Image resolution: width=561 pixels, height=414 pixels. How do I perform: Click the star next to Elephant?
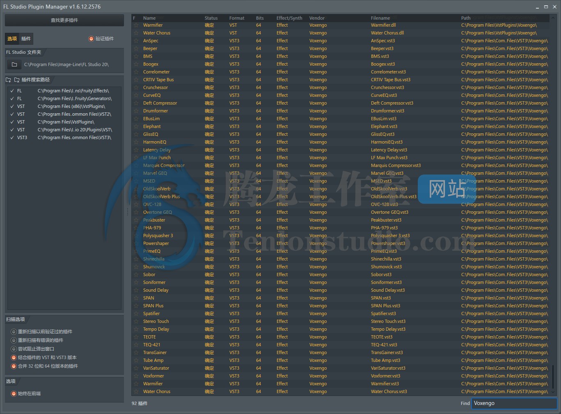click(x=136, y=126)
